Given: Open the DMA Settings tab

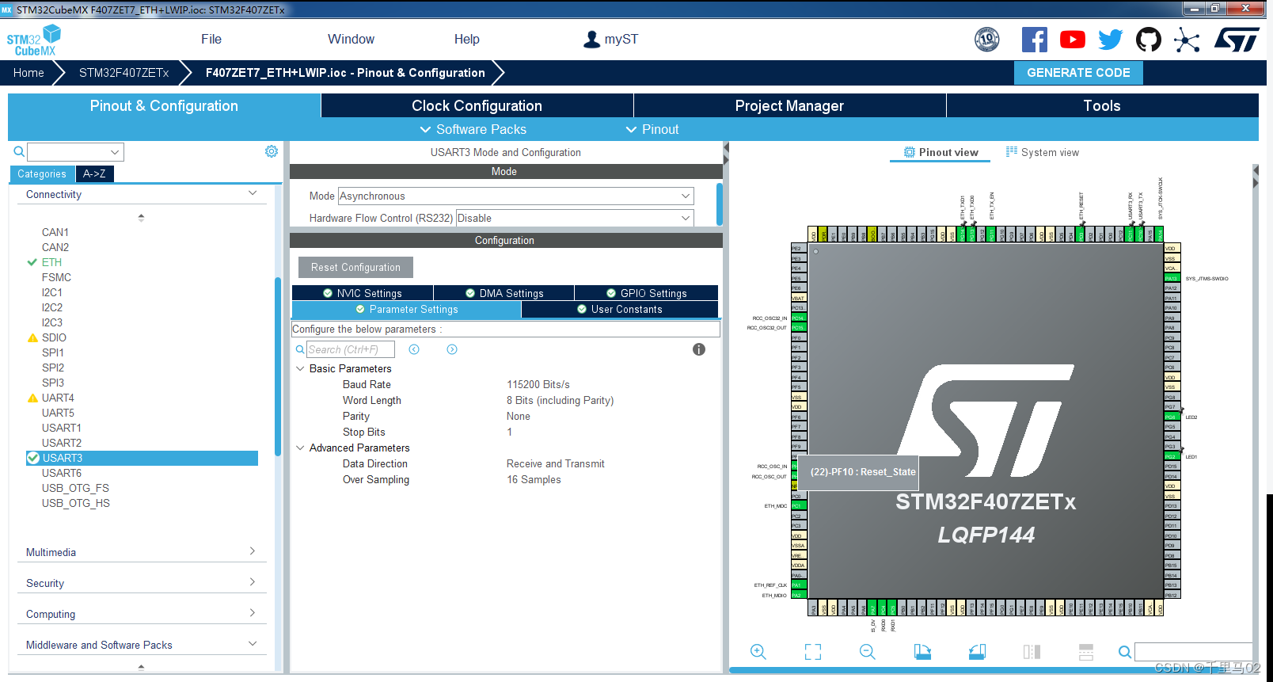Looking at the screenshot, I should (x=504, y=293).
